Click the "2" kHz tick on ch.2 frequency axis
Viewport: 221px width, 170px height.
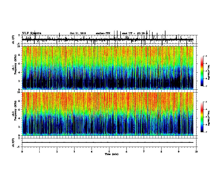click(20, 127)
